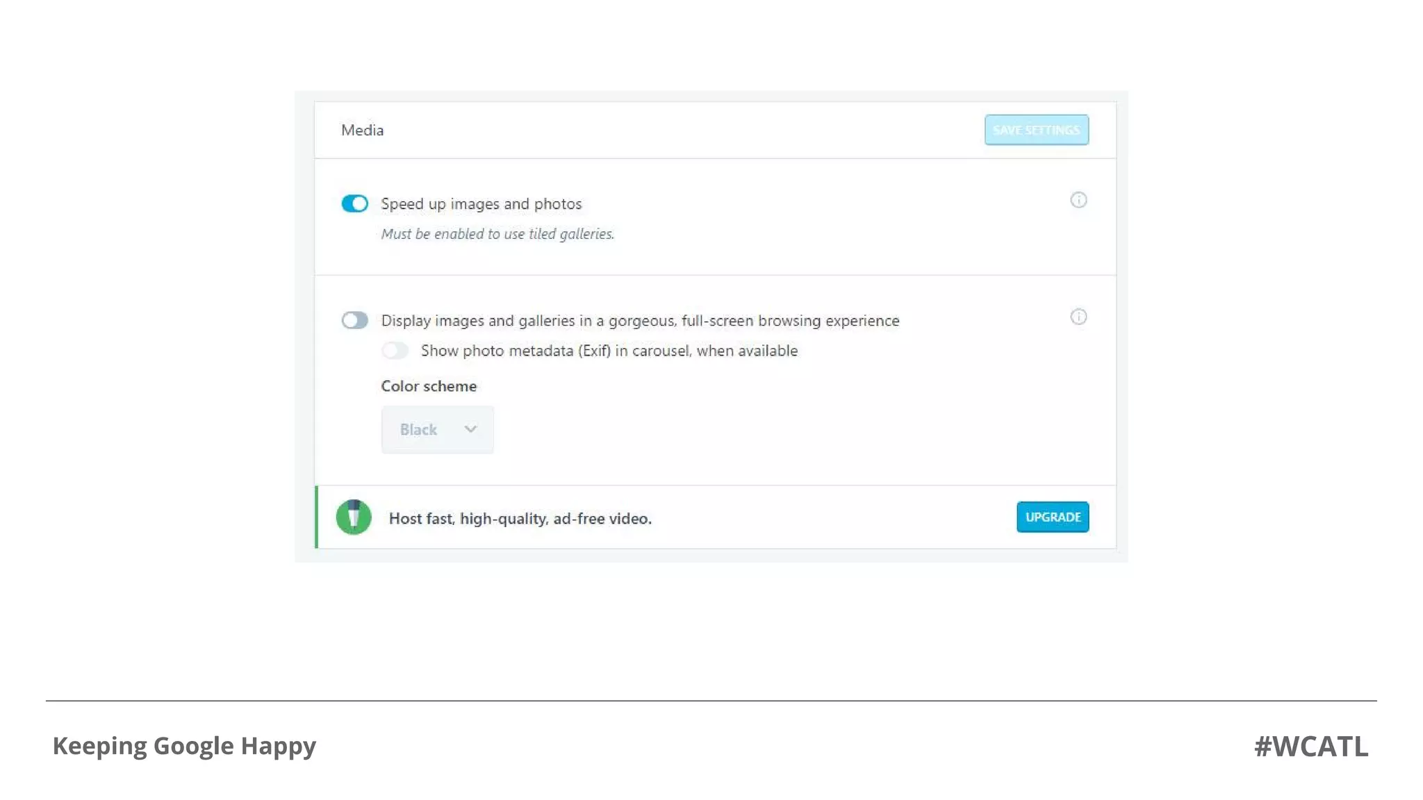This screenshot has height=800, width=1423.
Task: Click the word Black in color selector
Action: pyautogui.click(x=418, y=430)
